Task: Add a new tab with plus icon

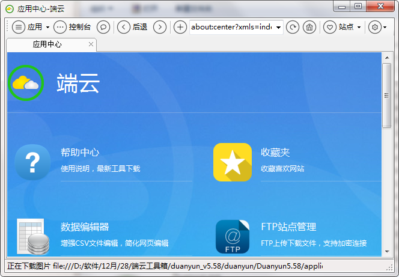Action: 180,27
